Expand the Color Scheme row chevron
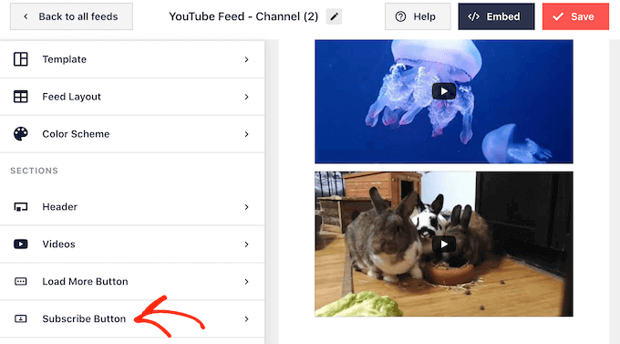 (246, 134)
